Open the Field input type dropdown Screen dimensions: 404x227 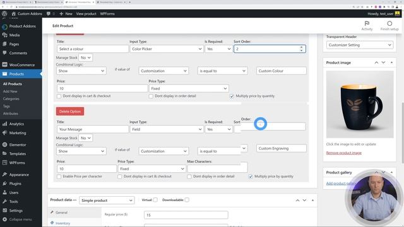pos(167,129)
